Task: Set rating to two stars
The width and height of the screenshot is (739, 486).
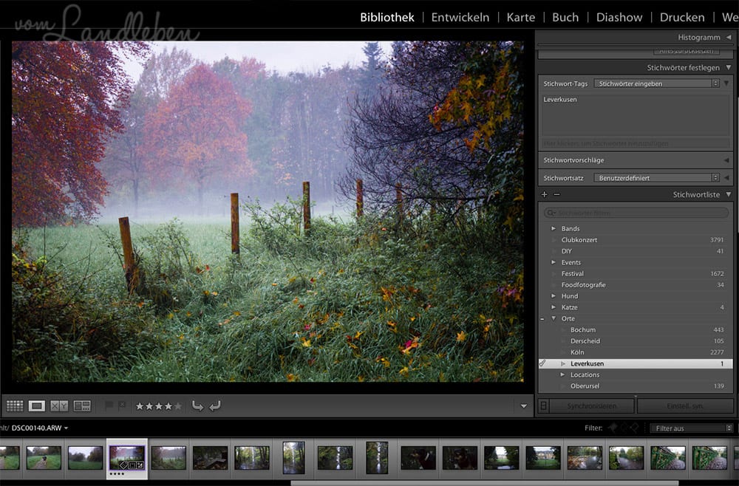Action: click(149, 406)
